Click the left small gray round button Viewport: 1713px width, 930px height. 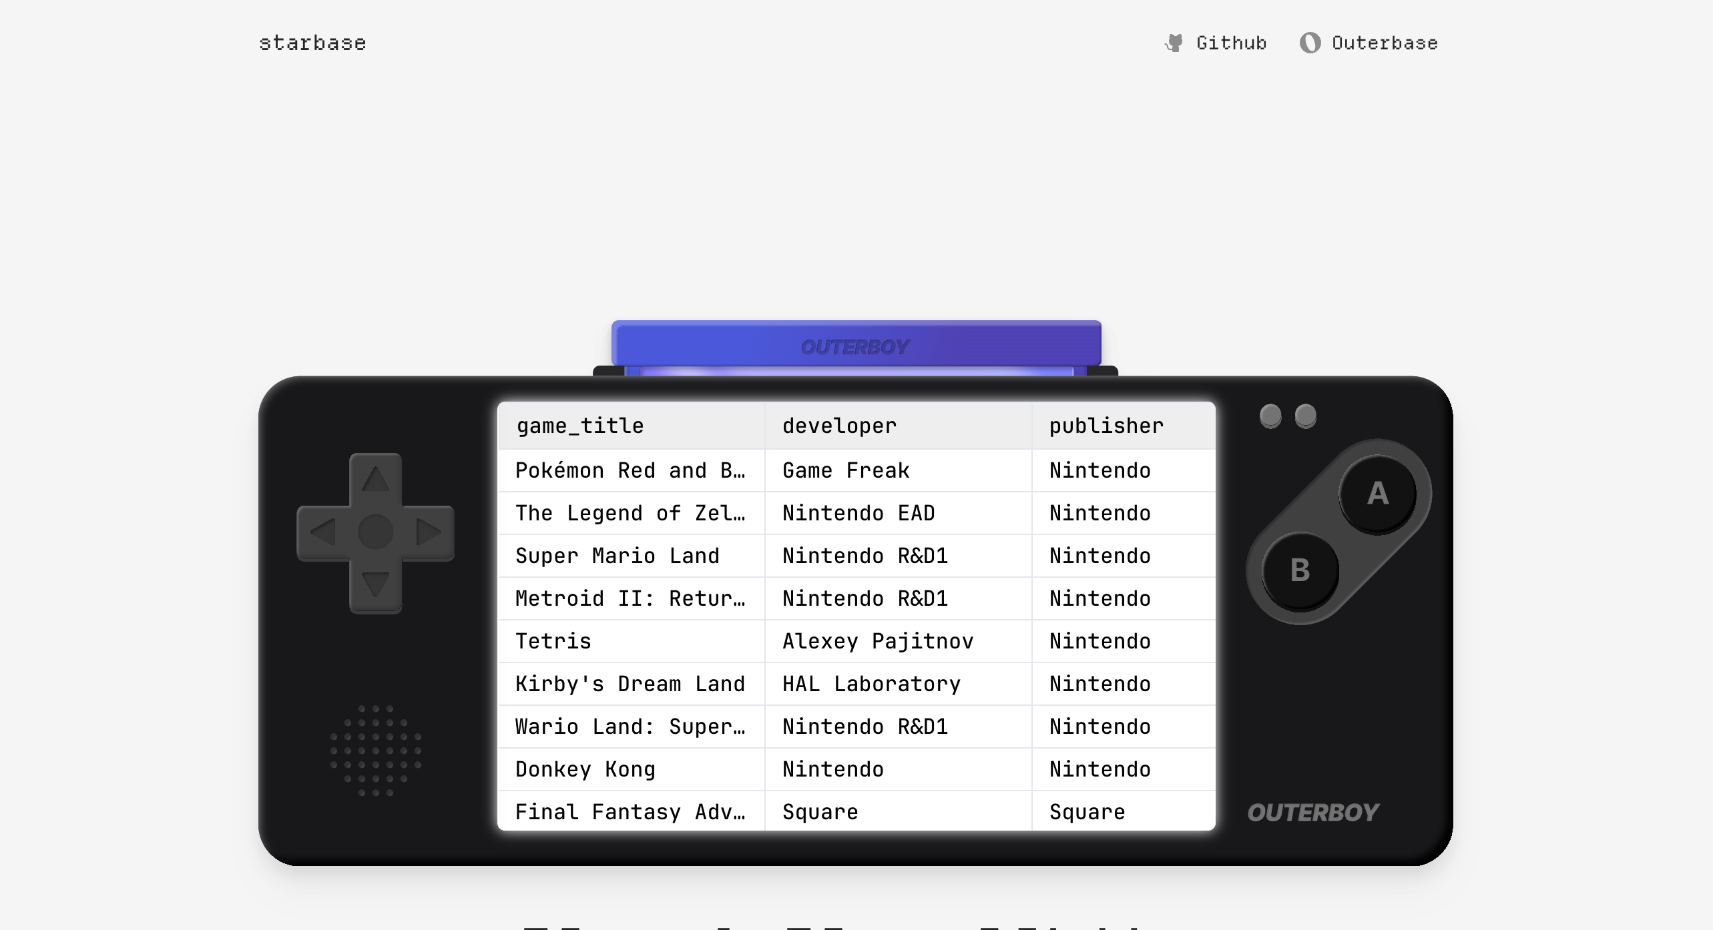pyautogui.click(x=1270, y=416)
